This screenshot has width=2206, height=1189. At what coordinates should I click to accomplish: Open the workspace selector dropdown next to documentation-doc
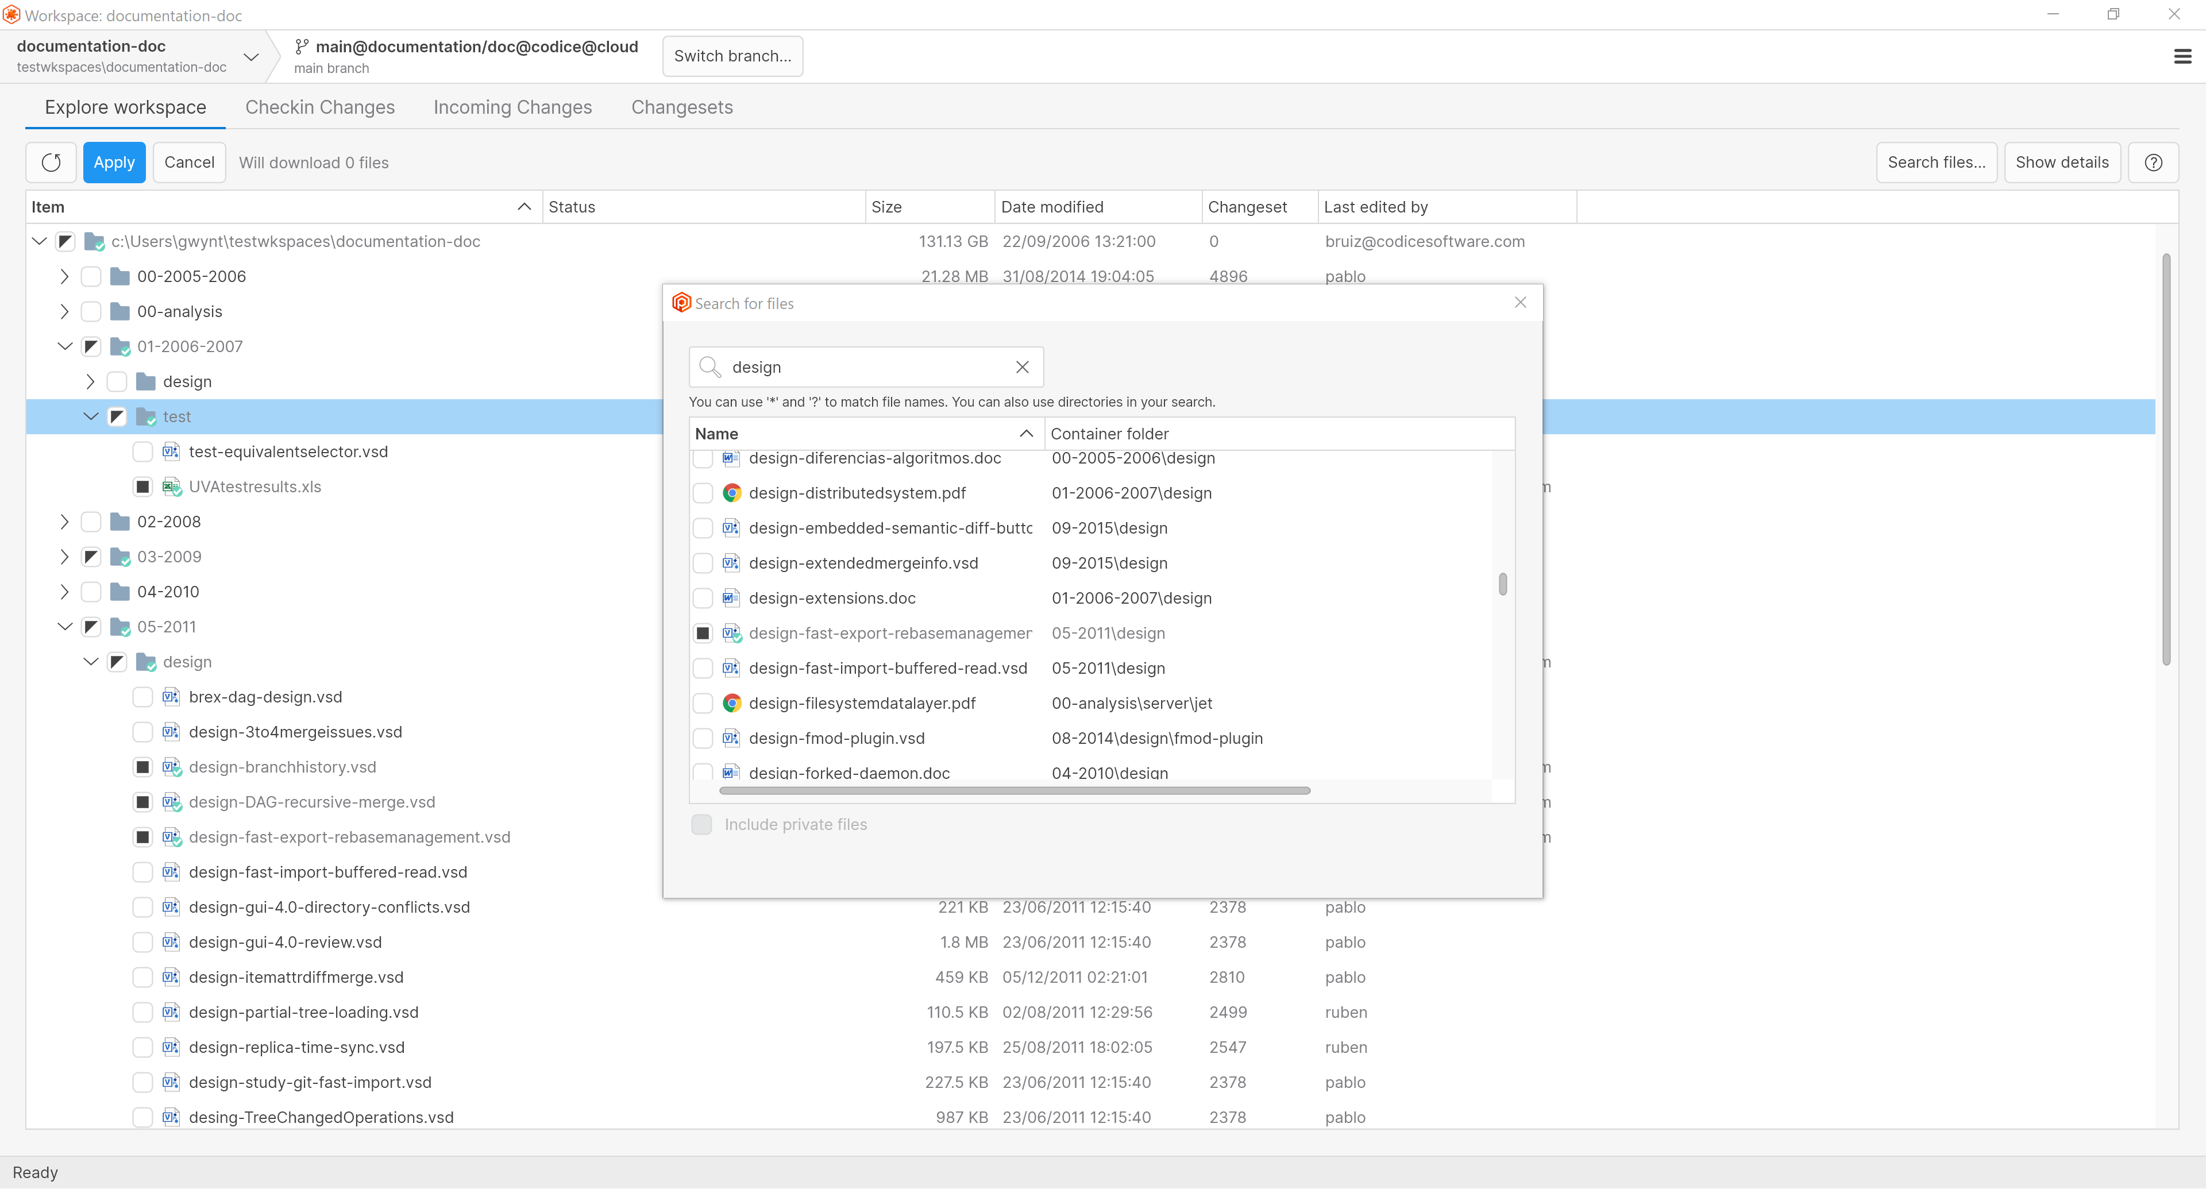click(x=251, y=56)
